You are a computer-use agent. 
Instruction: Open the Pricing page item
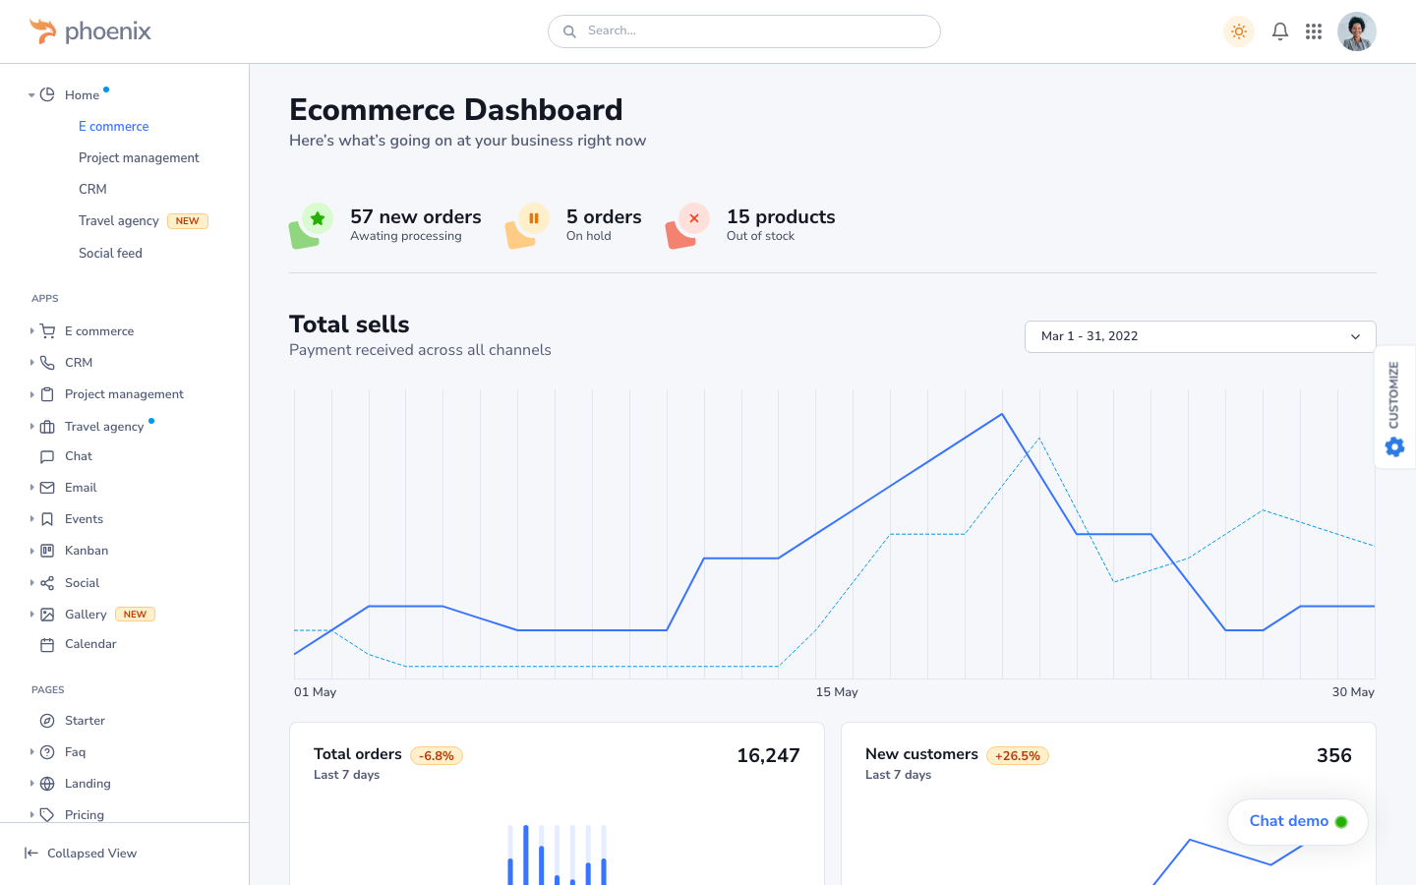84,815
